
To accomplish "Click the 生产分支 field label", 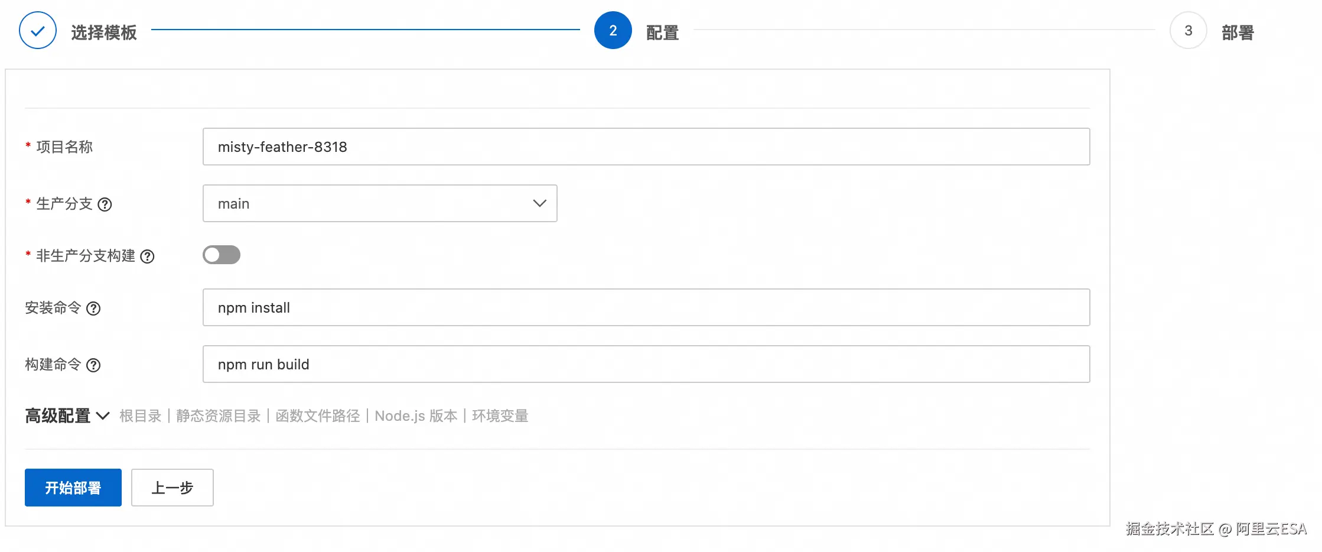I will [x=64, y=204].
